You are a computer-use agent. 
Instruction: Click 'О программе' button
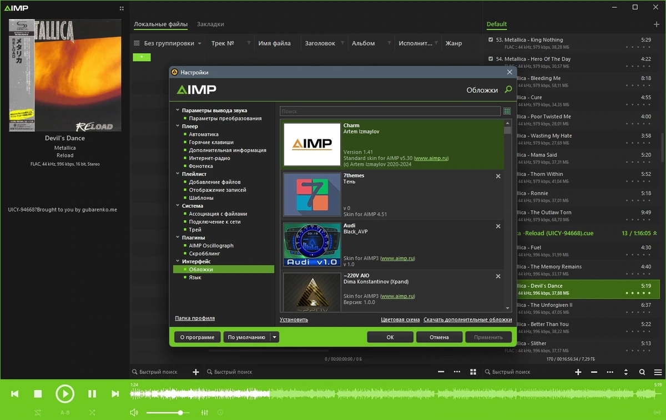coord(198,337)
